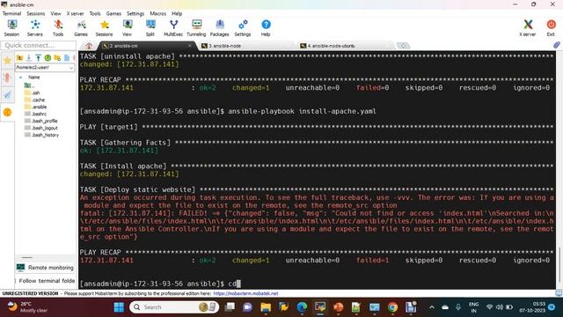The image size is (563, 317).
Task: Select the .bash_logout file
Action: pos(41,128)
